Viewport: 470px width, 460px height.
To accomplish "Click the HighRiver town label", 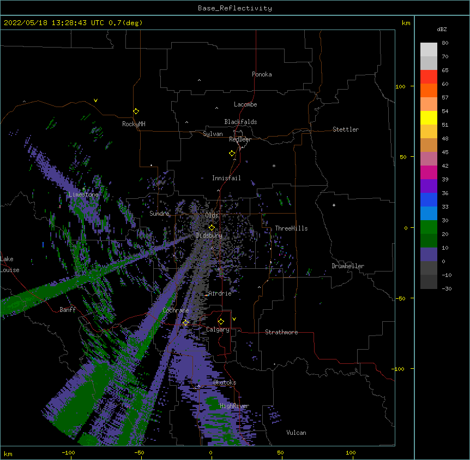I will pos(234,406).
